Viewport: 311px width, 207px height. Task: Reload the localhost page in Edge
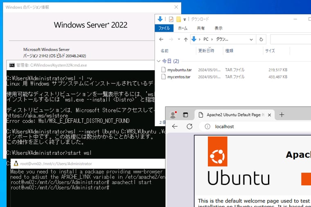(x=189, y=127)
